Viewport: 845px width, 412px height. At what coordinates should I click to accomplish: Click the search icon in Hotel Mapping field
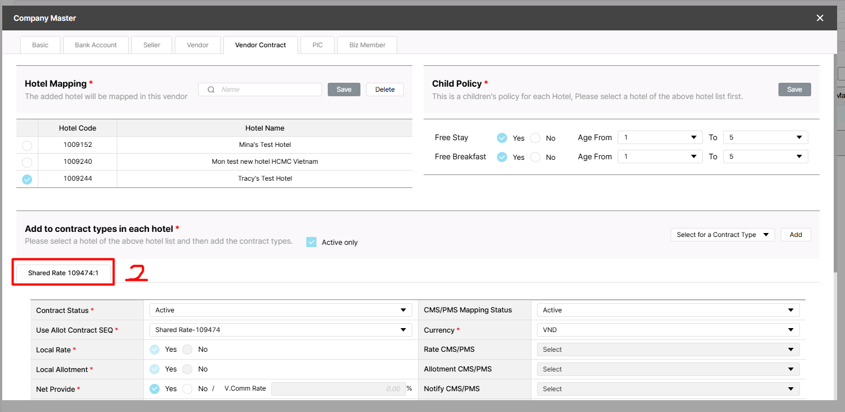(211, 89)
